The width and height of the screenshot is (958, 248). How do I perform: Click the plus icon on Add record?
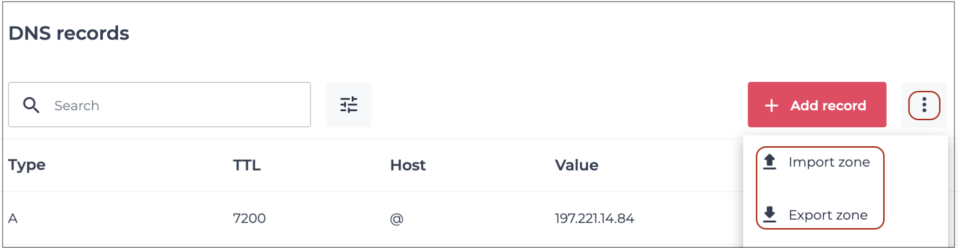[771, 105]
